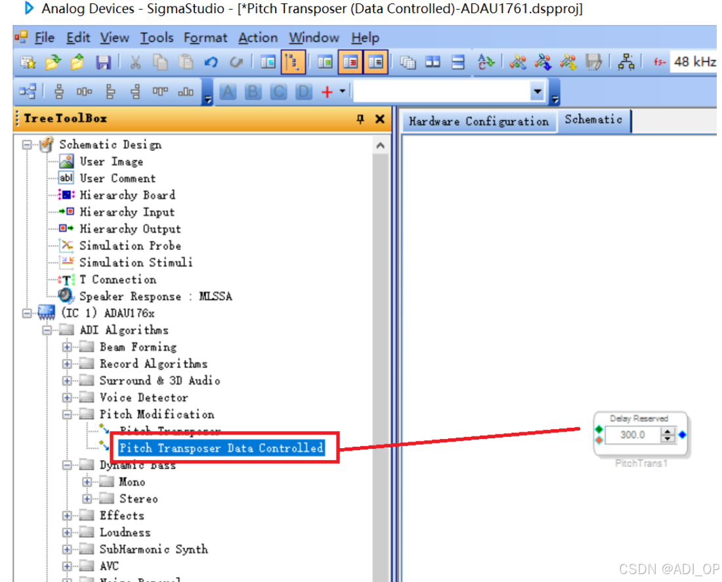The width and height of the screenshot is (722, 582).
Task: Click the Align centers vertically icon
Action: coord(59,92)
